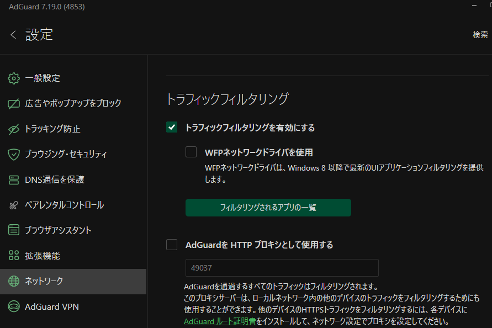This screenshot has height=328, width=492.
Task: Click the トラフィックフィルタリング heading
Action: tap(227, 99)
